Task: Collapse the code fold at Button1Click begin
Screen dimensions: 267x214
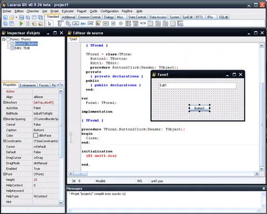Action: (71, 133)
